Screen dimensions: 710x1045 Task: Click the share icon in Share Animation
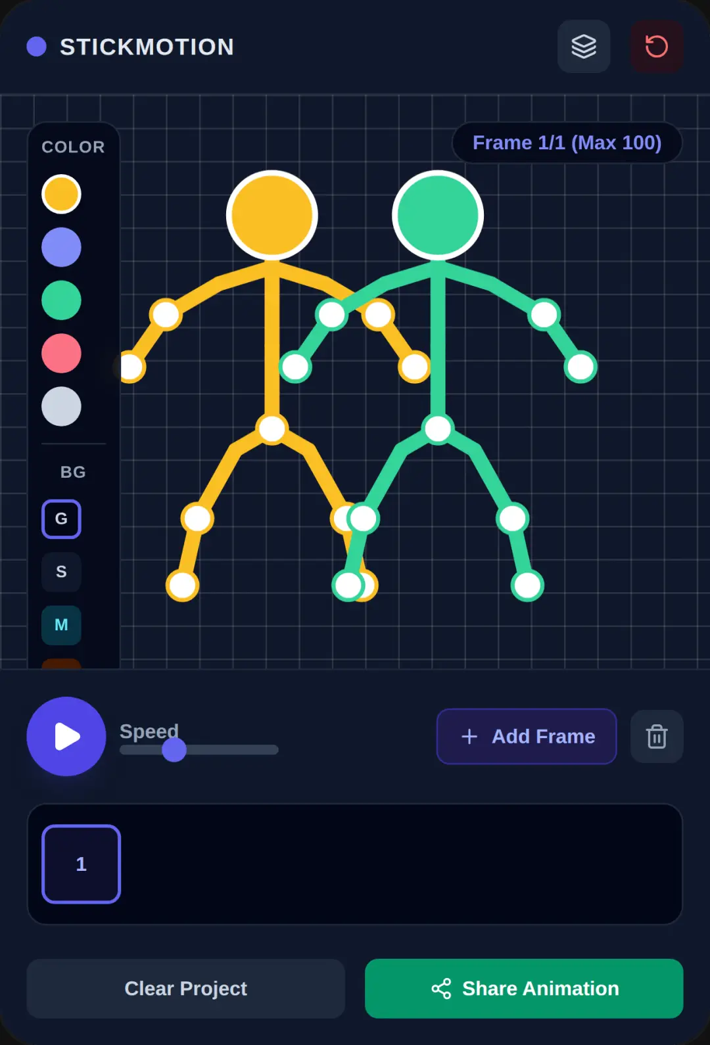coord(441,988)
